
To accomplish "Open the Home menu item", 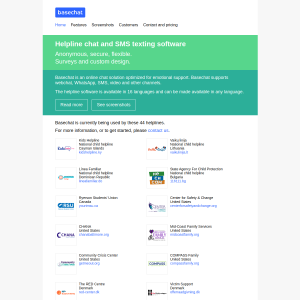I will (60, 25).
